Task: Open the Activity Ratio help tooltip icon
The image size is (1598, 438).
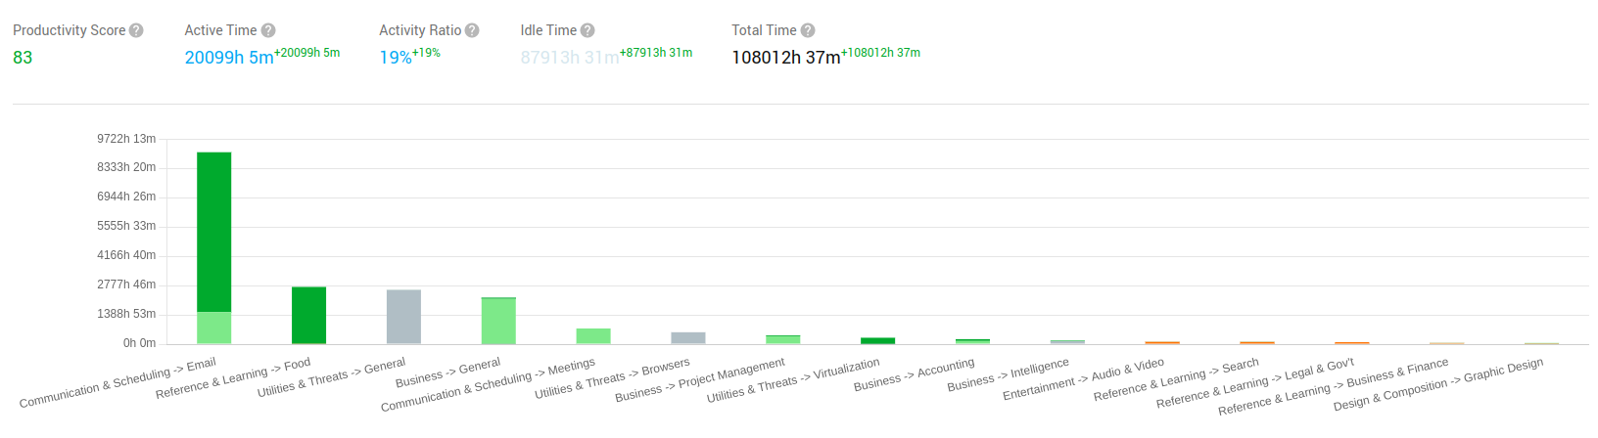Action: 472,30
